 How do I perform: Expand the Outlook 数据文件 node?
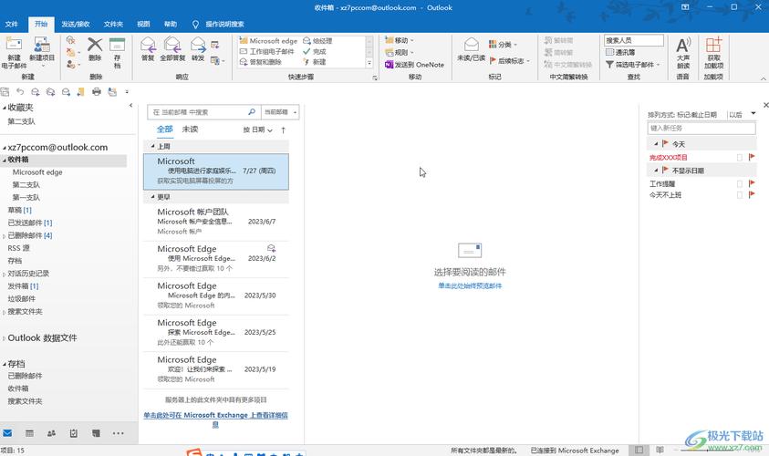5,338
